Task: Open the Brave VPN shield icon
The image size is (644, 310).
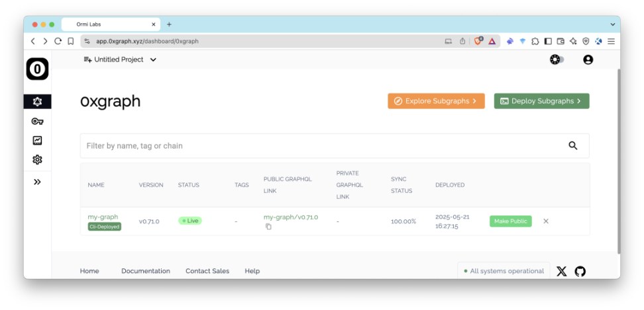Action: click(586, 41)
